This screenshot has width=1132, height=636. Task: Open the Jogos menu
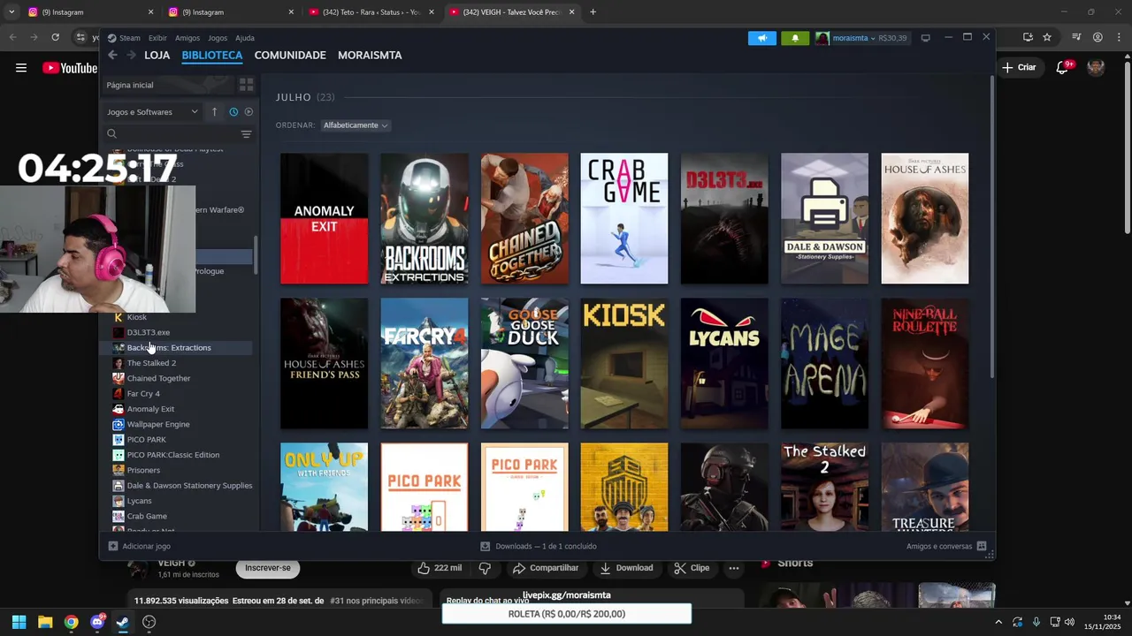[218, 38]
